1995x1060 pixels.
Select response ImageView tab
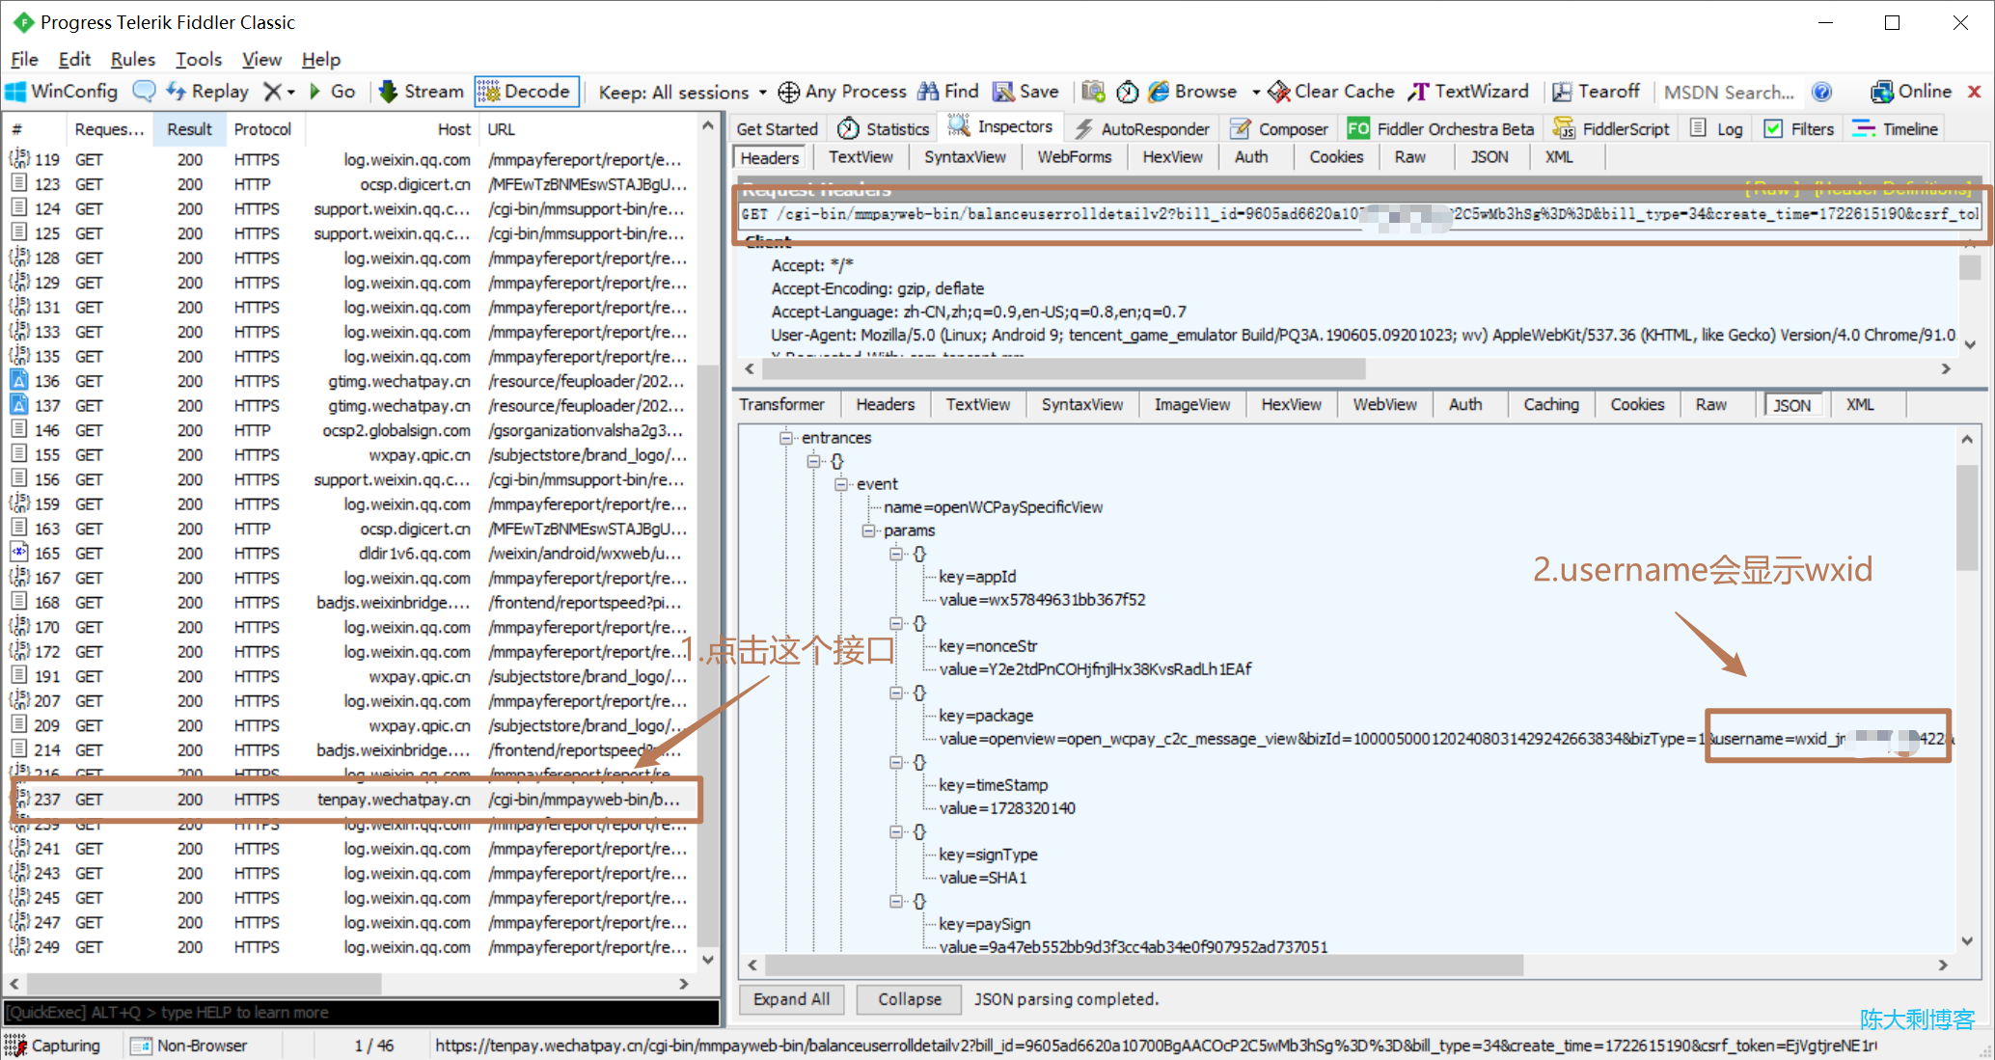coord(1192,405)
